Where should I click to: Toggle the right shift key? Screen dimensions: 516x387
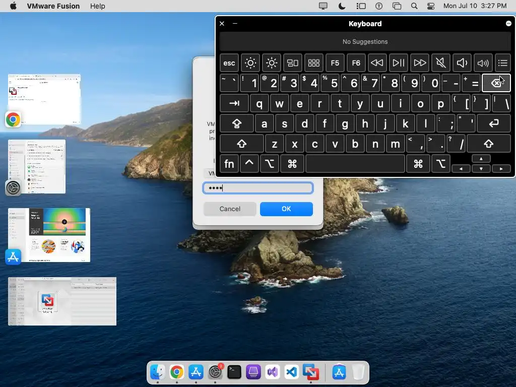489,144
